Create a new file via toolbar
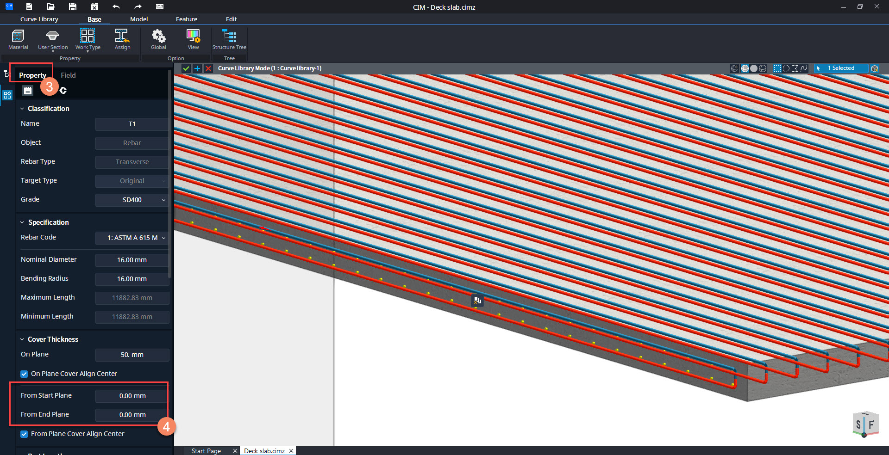The image size is (889, 455). click(29, 6)
